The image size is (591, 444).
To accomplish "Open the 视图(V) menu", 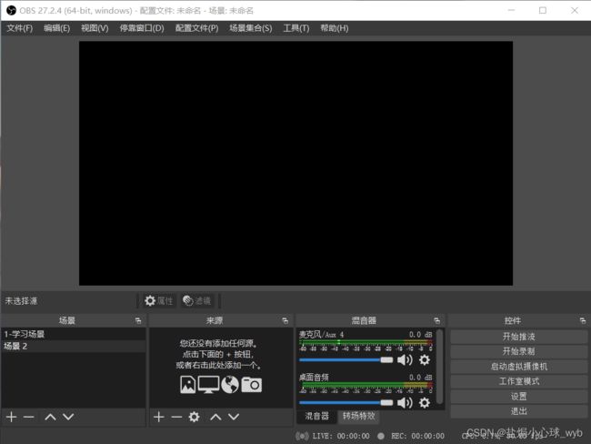I will (x=95, y=28).
